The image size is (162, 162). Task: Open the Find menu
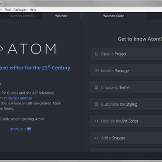point(8,10)
